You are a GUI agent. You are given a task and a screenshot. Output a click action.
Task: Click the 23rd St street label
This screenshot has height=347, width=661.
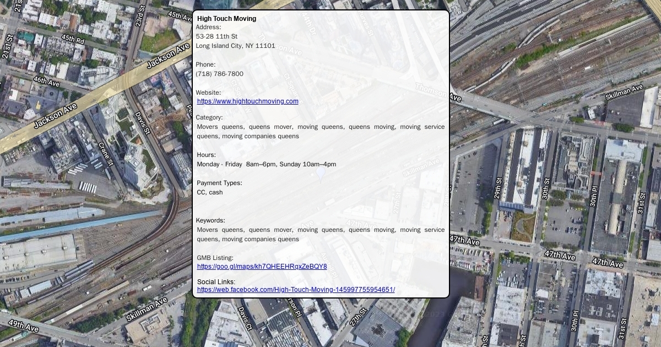140,16
